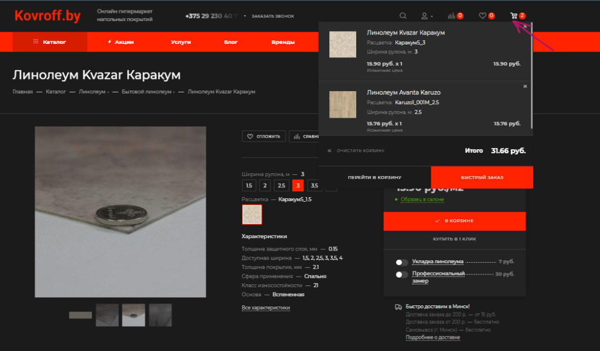The height and width of the screenshot is (351, 600).
Task: Toggle the Профессиональный замер switch
Action: (402, 274)
